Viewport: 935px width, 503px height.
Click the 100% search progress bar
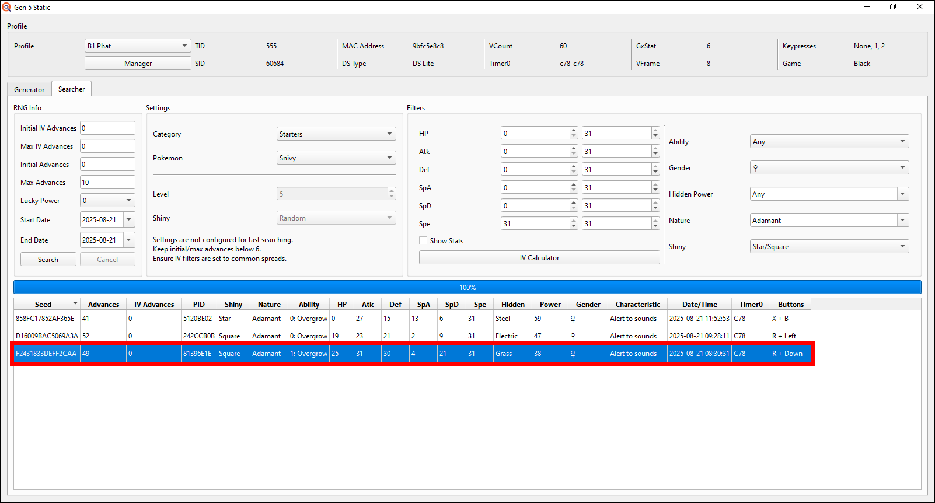(x=467, y=287)
